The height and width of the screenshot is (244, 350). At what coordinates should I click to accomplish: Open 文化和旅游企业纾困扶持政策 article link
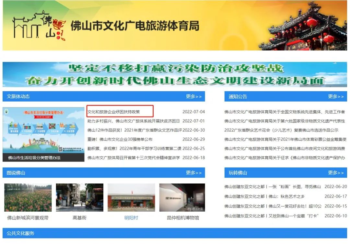[114, 112]
